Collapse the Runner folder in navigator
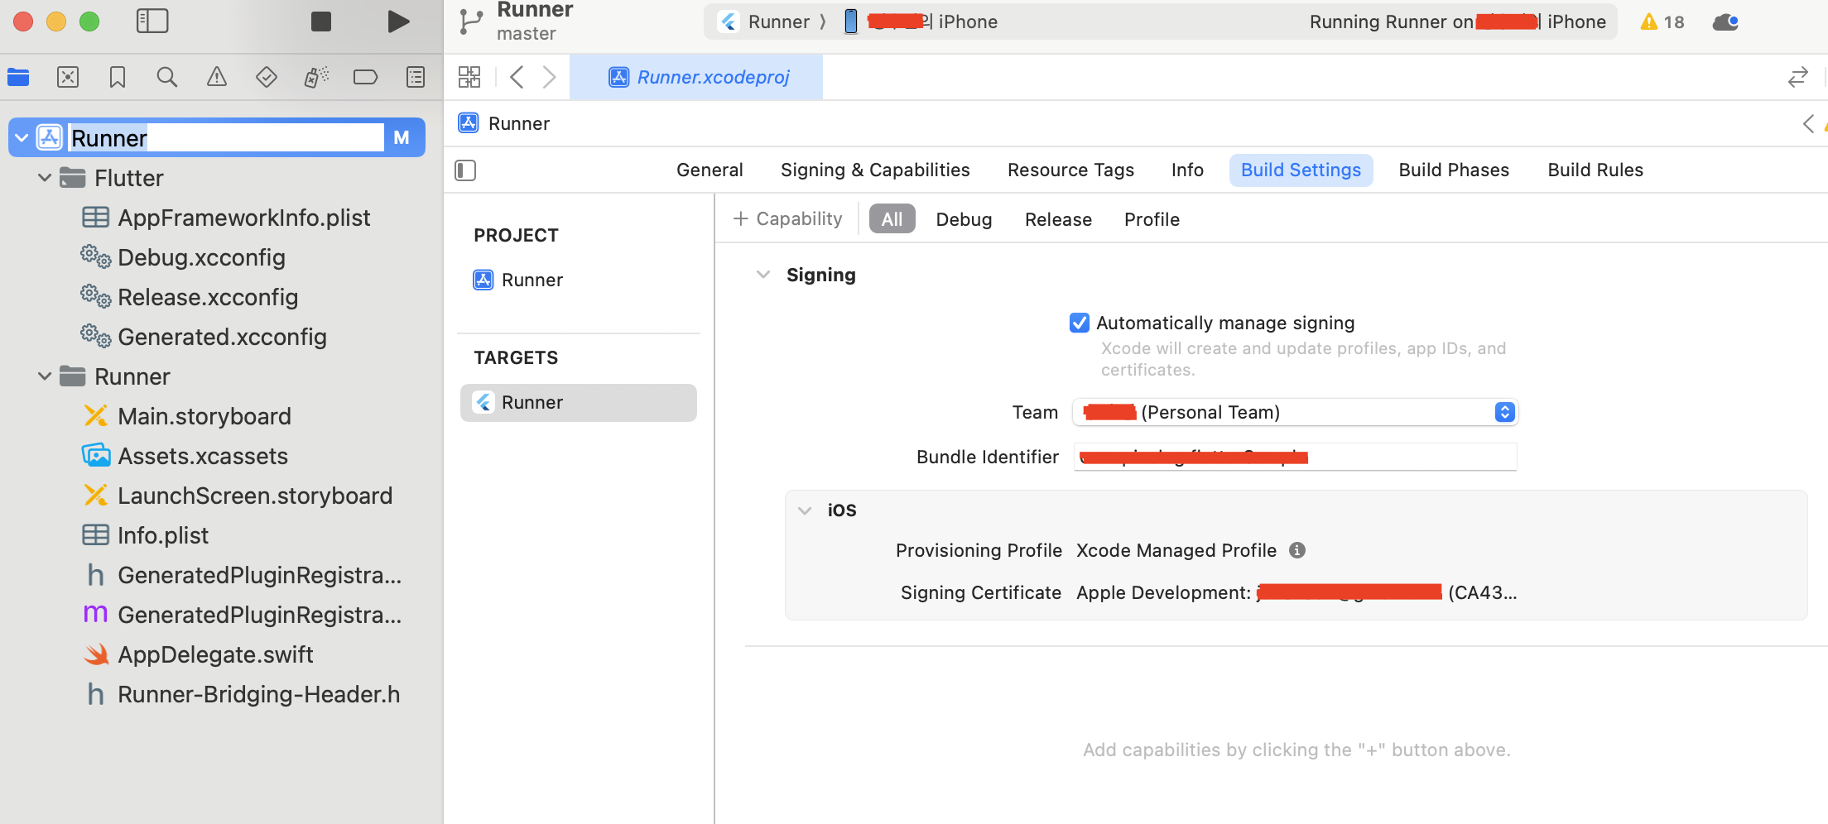 click(x=45, y=376)
